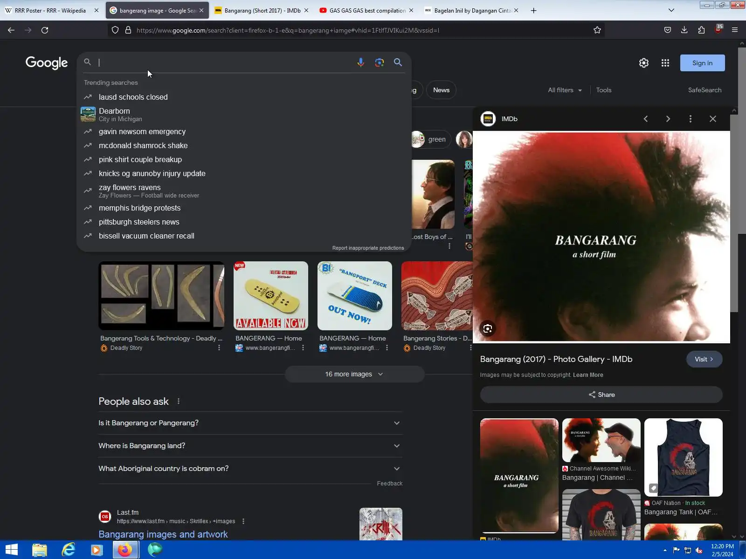Image resolution: width=746 pixels, height=559 pixels.
Task: Click the blue search magnifier button
Action: [398, 62]
